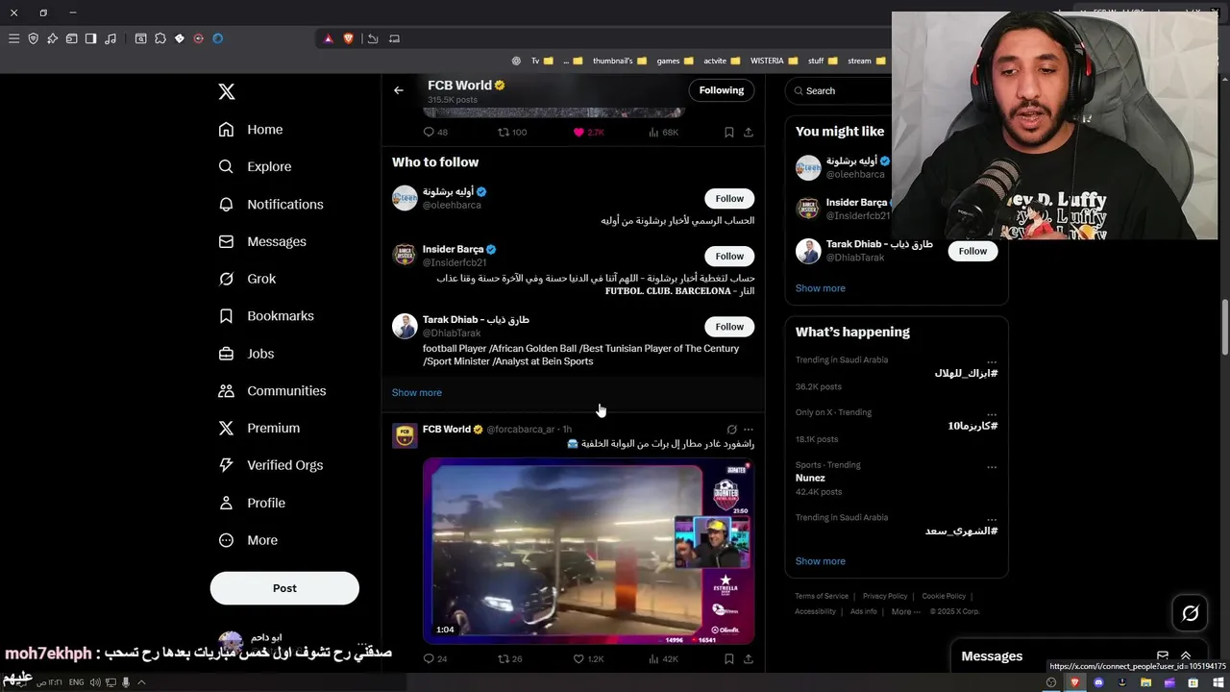
Task: Open Communities in X navigation
Action: tap(272, 391)
